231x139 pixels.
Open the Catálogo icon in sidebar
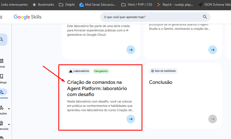click(1, 76)
